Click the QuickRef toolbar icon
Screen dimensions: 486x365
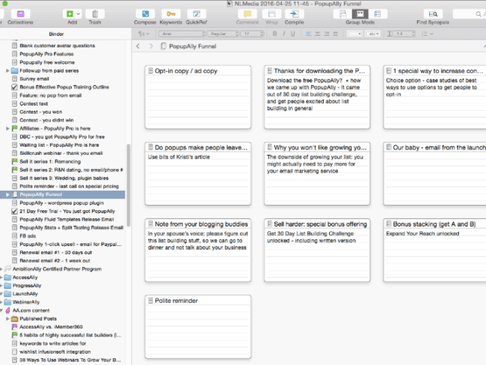197,13
